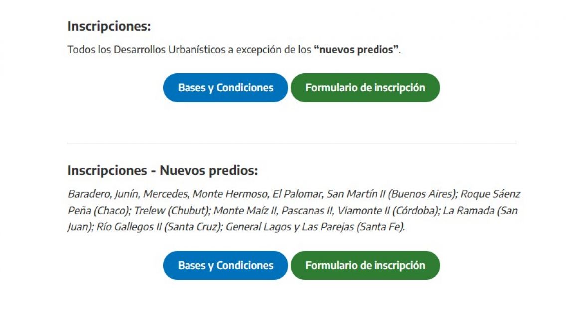Viewport: 566px width, 319px height.
Task: Click "Bases y Condiciones" in the first Inscripciones section
Action: [x=225, y=87]
